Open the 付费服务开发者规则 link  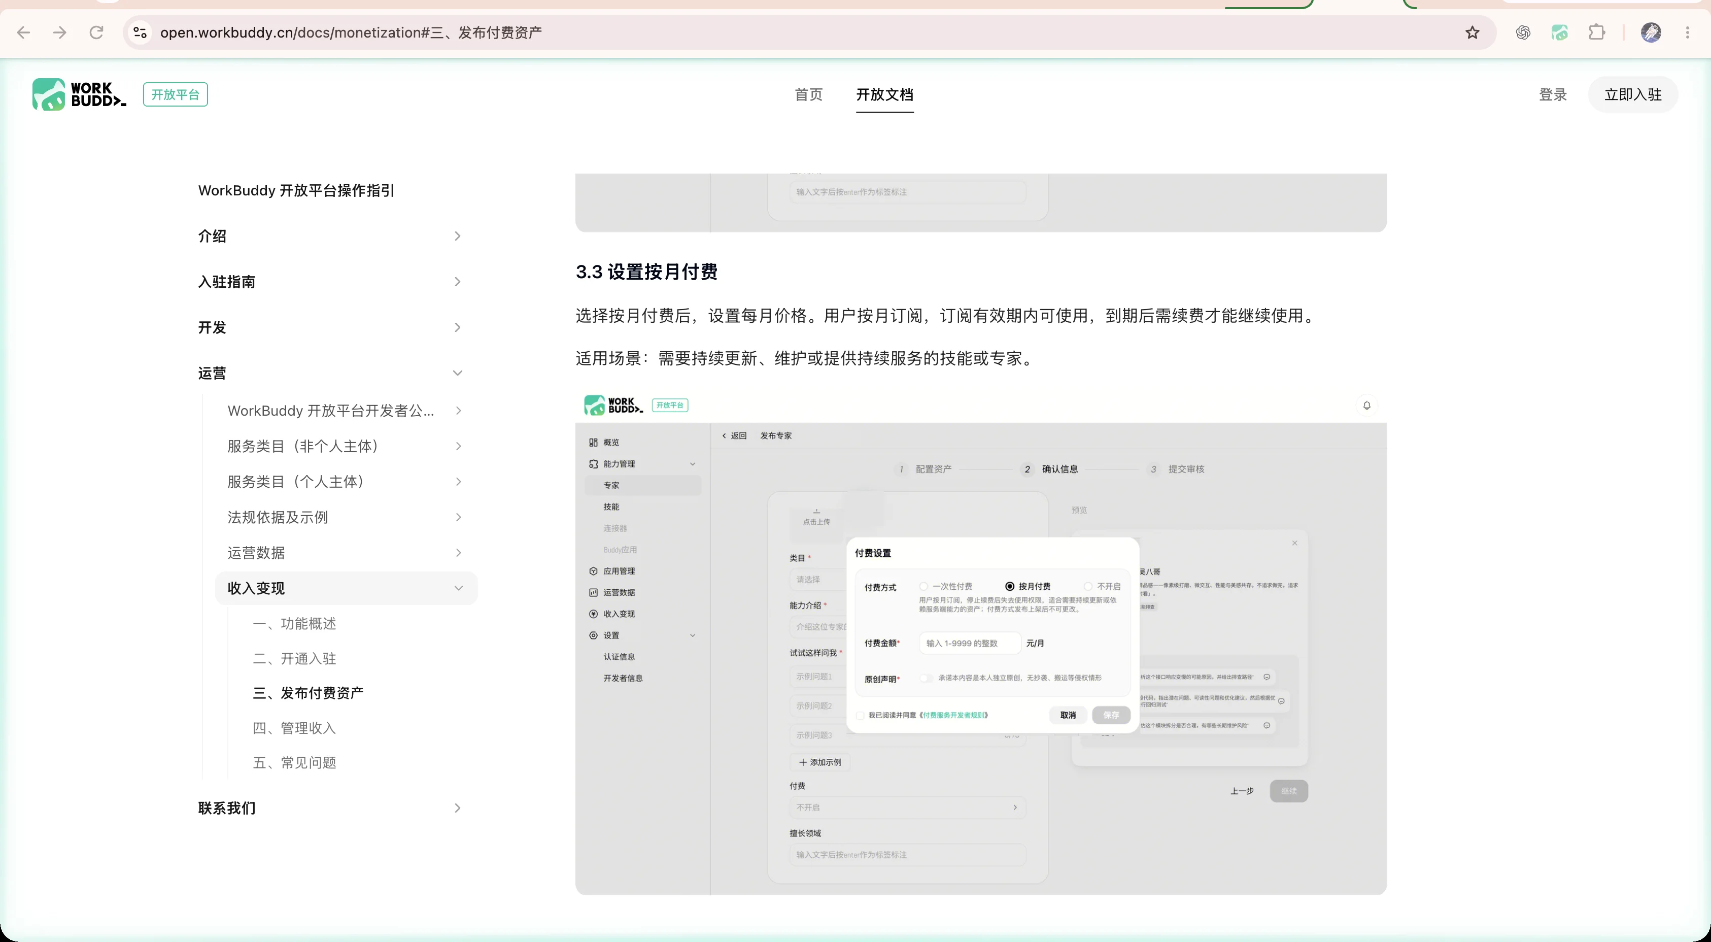point(954,716)
